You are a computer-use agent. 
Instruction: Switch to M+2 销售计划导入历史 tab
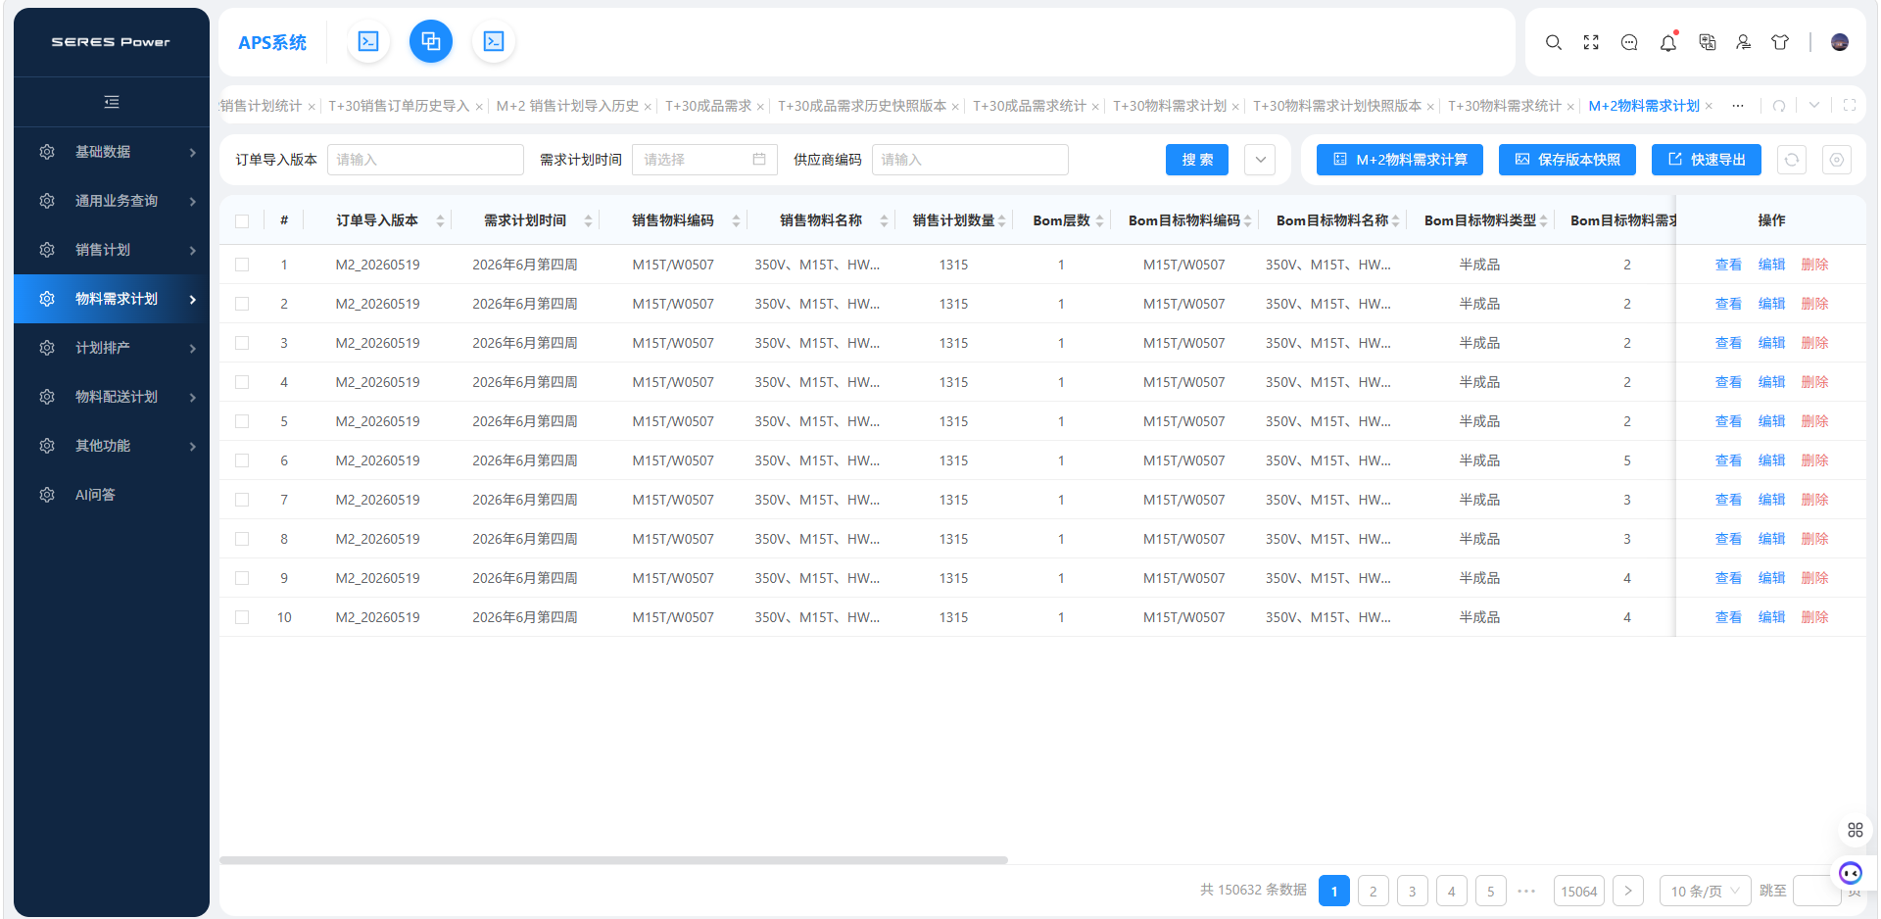tap(567, 106)
